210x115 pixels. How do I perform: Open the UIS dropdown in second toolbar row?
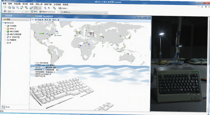11,11
